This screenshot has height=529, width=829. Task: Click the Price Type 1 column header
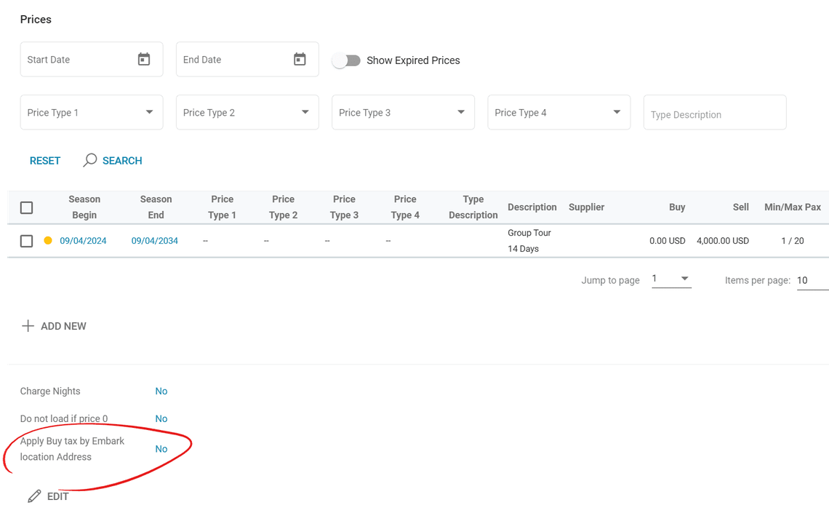pos(222,207)
